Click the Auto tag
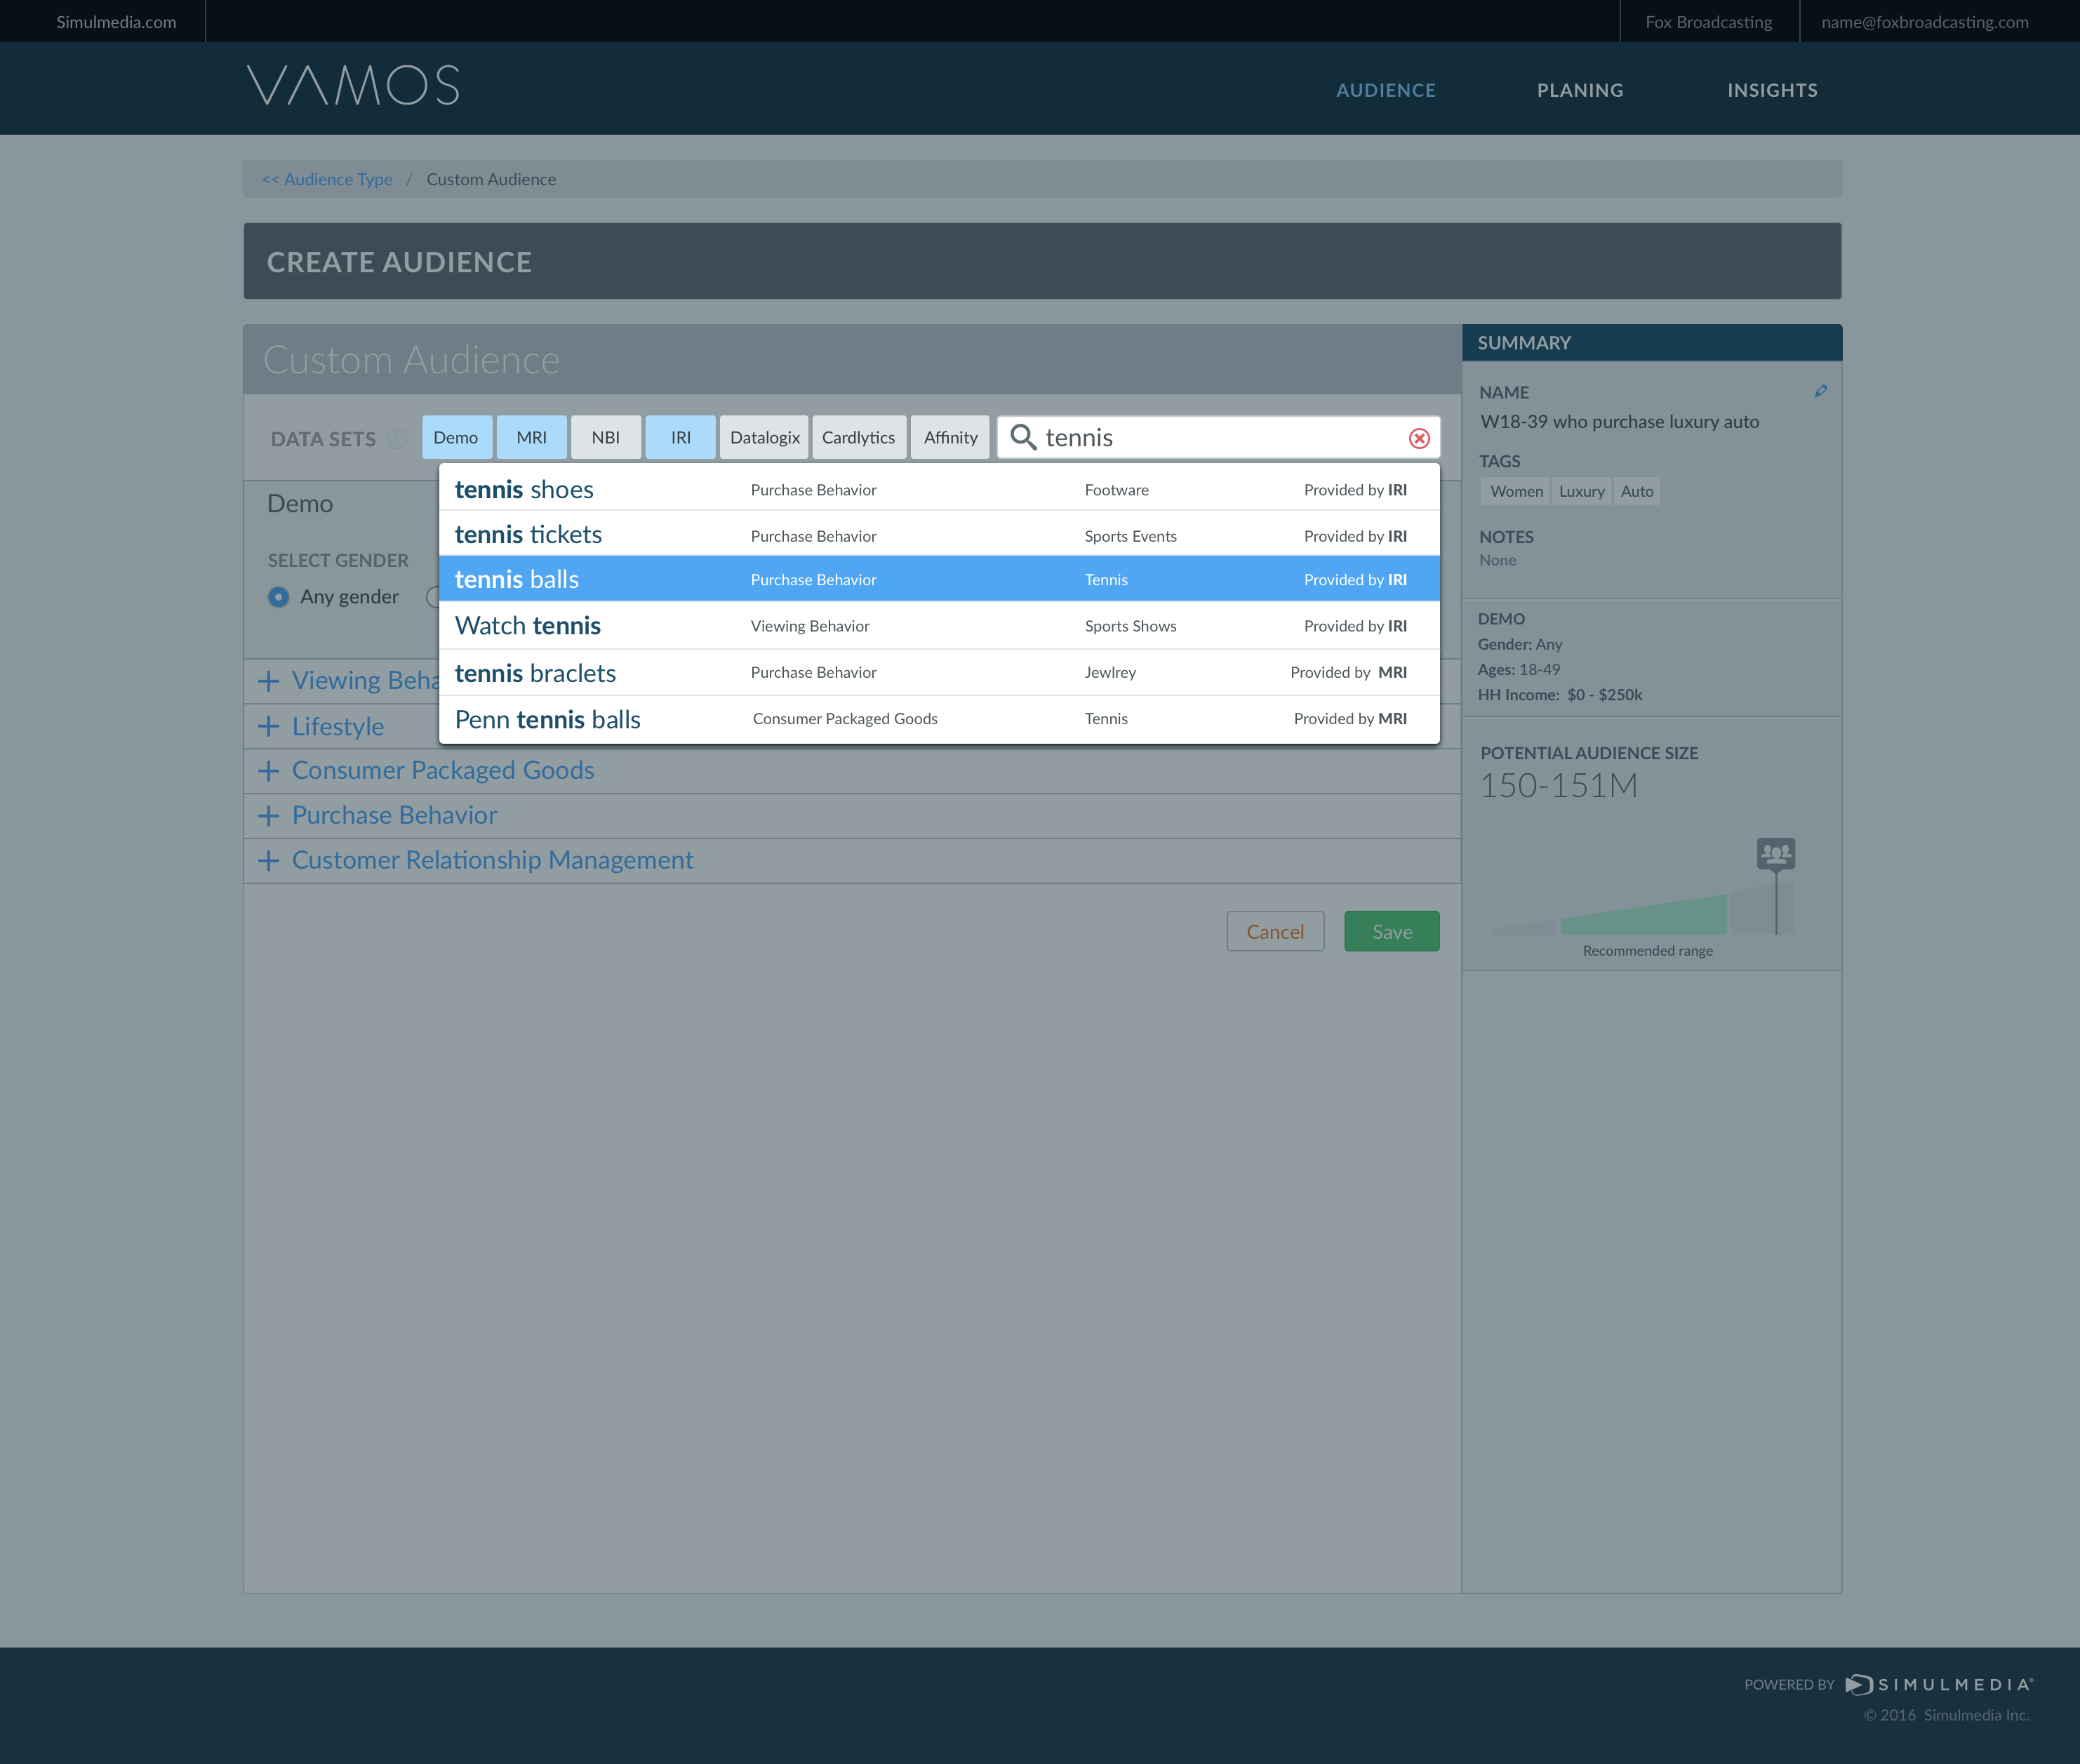Image resolution: width=2080 pixels, height=1764 pixels. 1637,491
